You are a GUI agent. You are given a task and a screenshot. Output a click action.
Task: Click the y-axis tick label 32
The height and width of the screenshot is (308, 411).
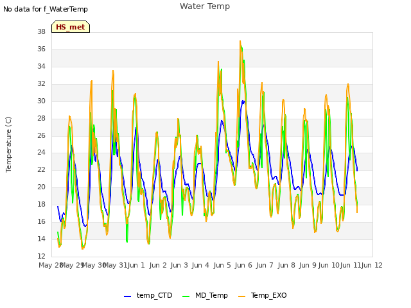tap(41, 83)
